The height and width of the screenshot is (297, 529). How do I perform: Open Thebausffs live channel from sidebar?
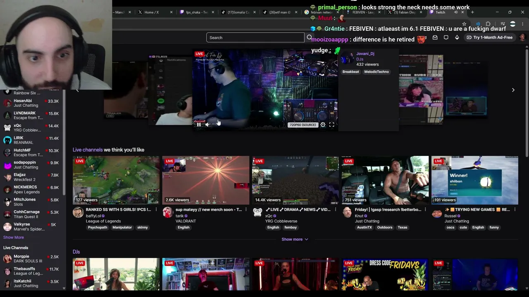[31, 271]
